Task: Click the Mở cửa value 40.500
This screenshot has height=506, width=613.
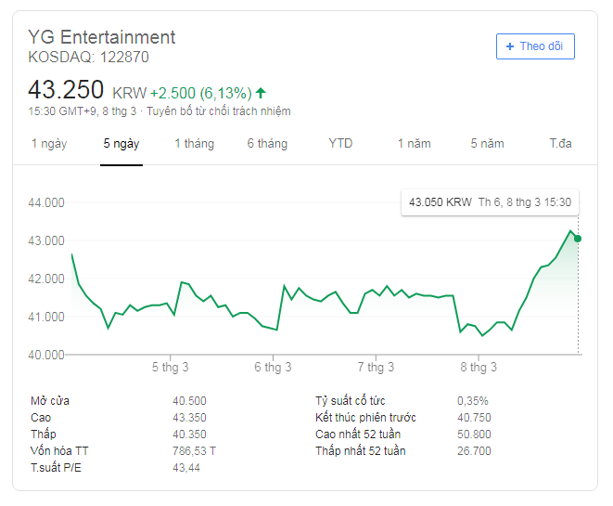Action: pyautogui.click(x=189, y=401)
